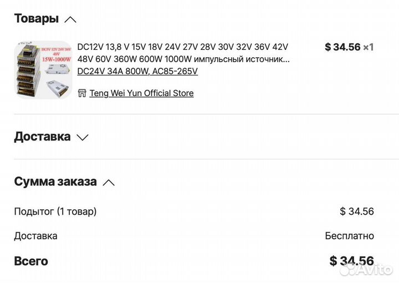
Task: Click the Всего total label
Action: pyautogui.click(x=31, y=261)
